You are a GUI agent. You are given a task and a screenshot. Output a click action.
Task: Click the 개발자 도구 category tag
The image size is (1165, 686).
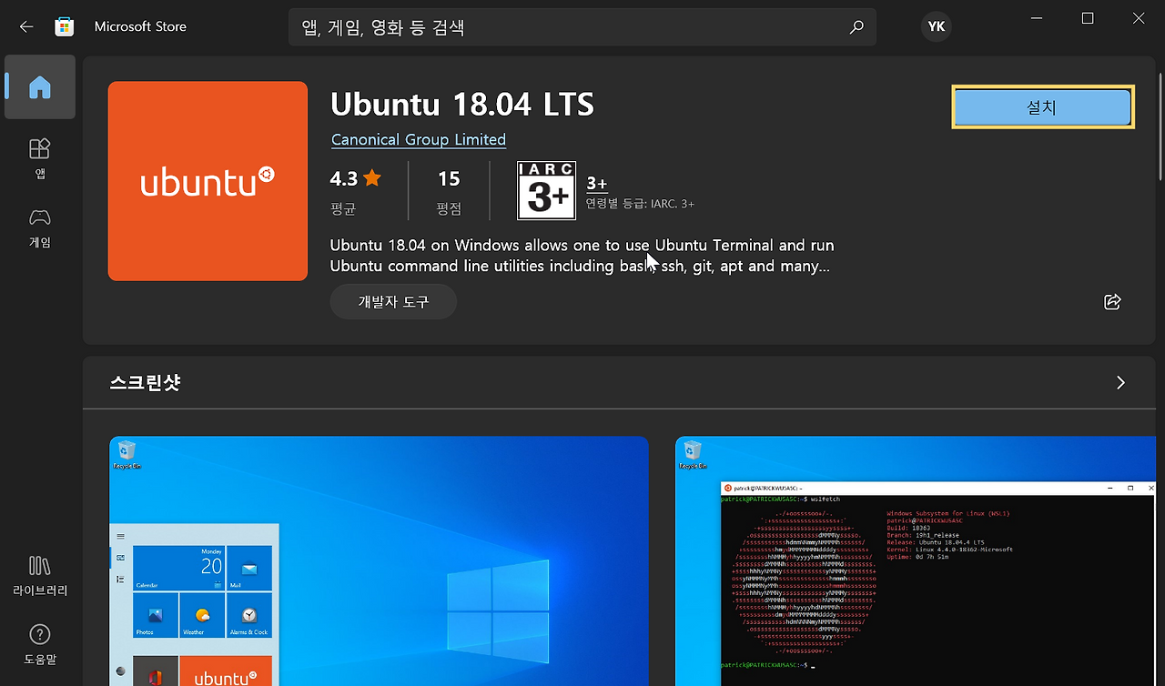[x=393, y=301]
